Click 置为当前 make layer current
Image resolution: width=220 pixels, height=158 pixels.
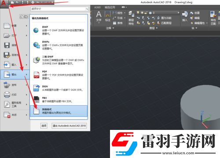(x=164, y=18)
